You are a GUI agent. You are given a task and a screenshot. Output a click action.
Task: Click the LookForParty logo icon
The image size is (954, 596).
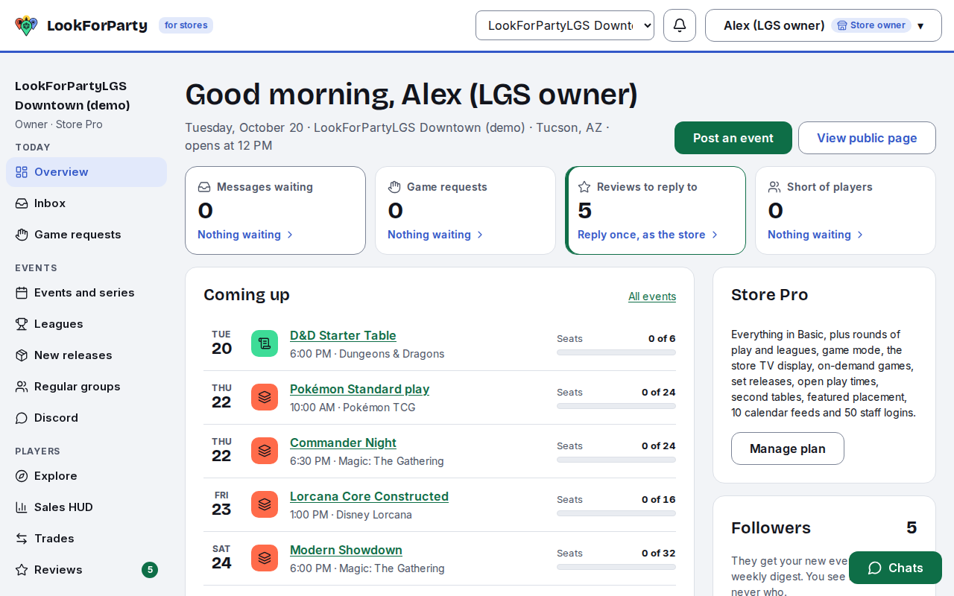[26, 25]
